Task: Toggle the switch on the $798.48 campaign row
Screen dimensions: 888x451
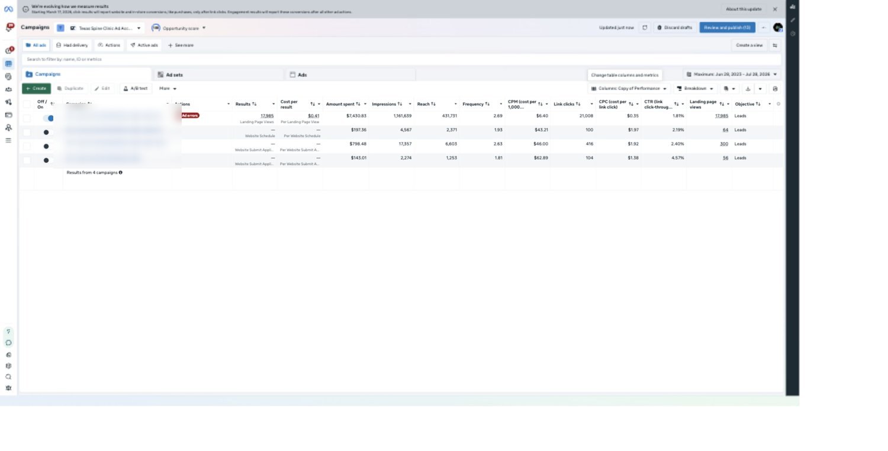Action: point(47,146)
